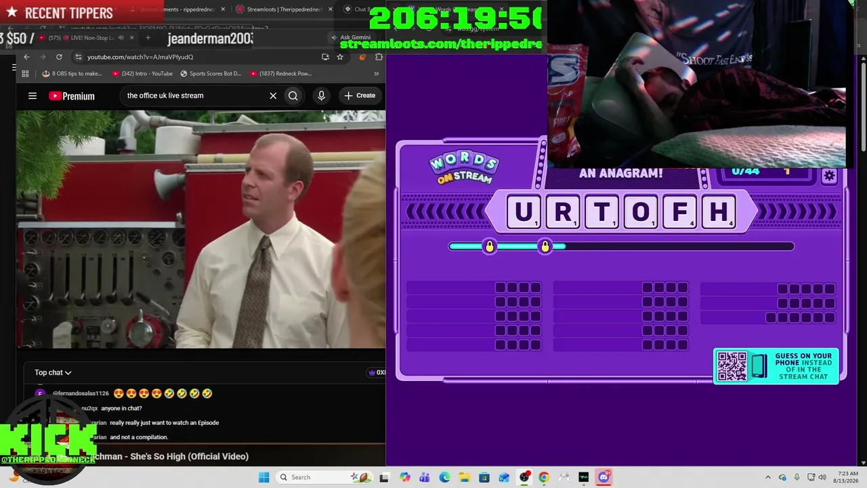This screenshot has height=488, width=867.
Task: Open Microsoft Edge from the taskbar
Action: coord(444,477)
